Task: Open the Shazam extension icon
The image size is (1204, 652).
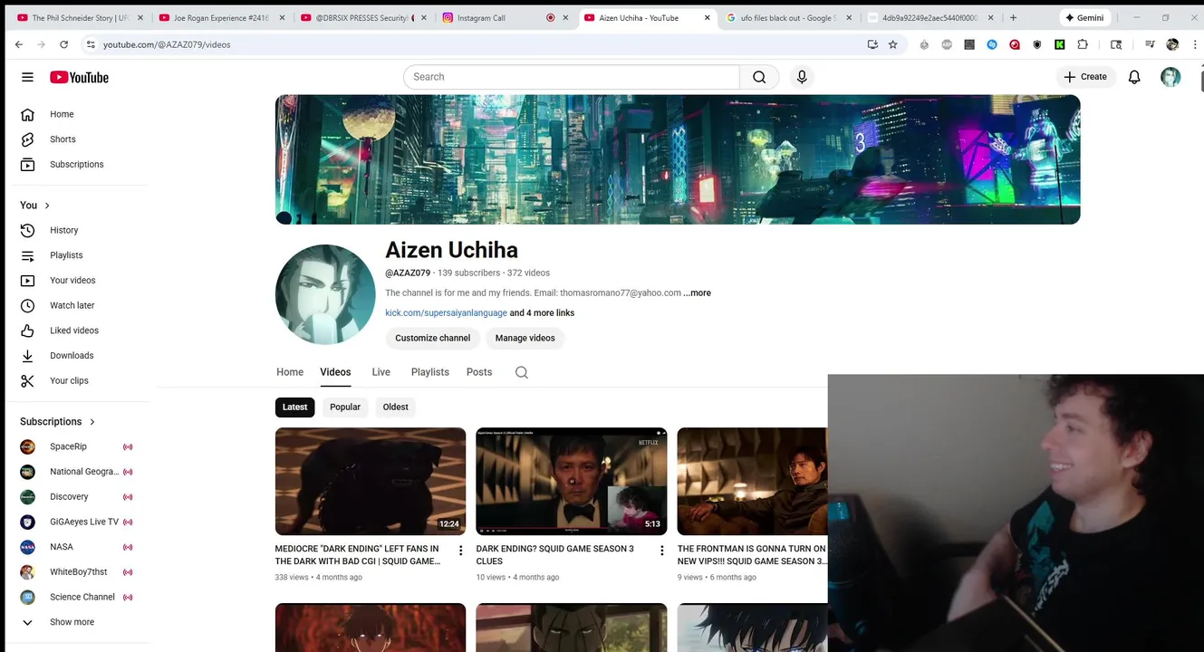Action: (x=992, y=44)
